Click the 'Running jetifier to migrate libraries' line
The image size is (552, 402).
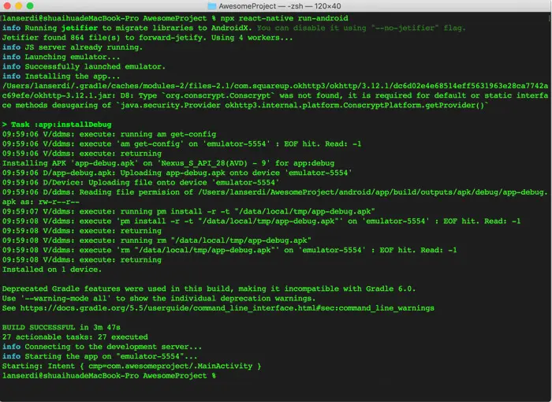(x=233, y=28)
